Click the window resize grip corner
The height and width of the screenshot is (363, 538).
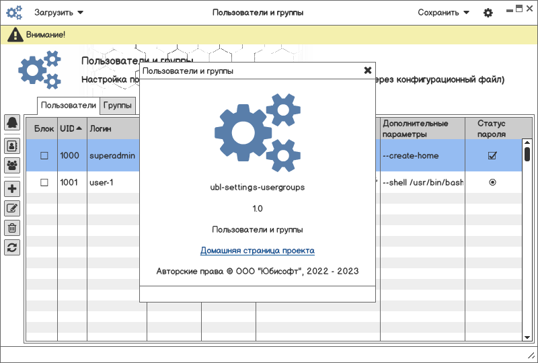[531, 356]
